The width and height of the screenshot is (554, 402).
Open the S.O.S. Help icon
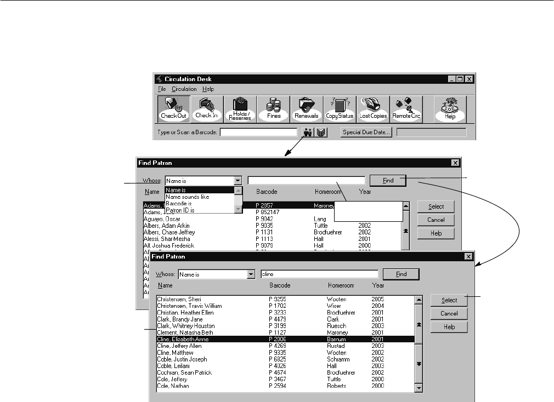450,109
